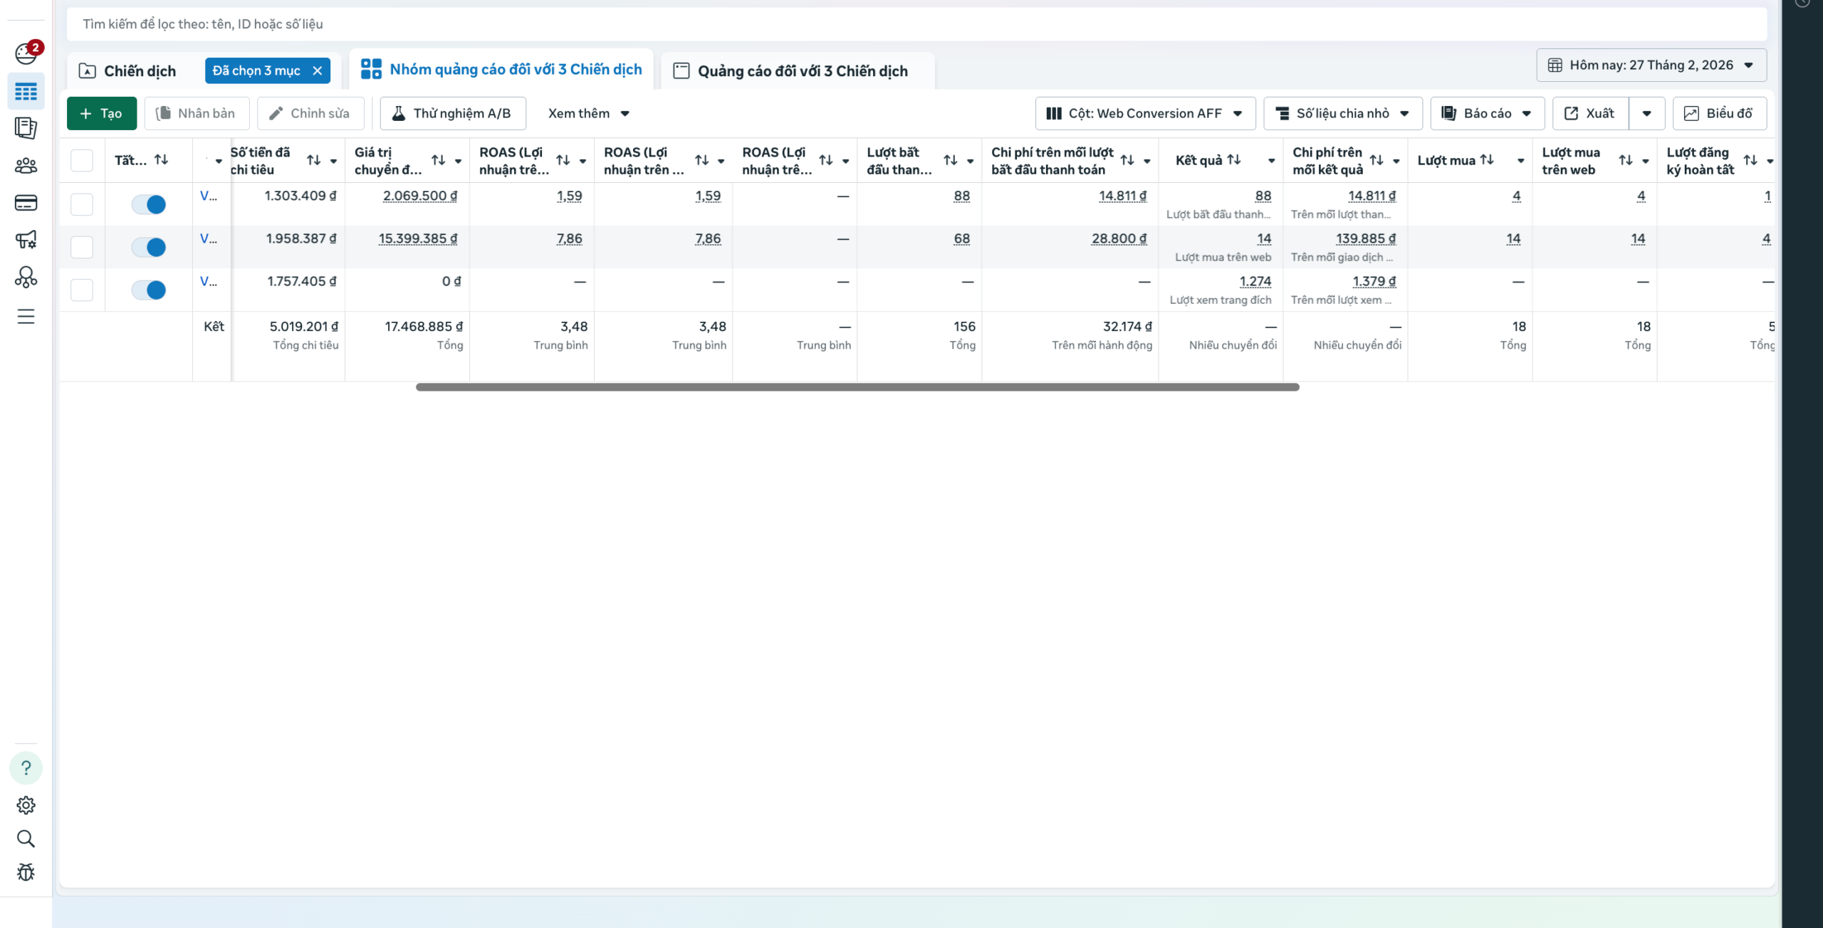This screenshot has height=928, width=1823.
Task: Toggle off the first ad set switch
Action: pos(149,204)
